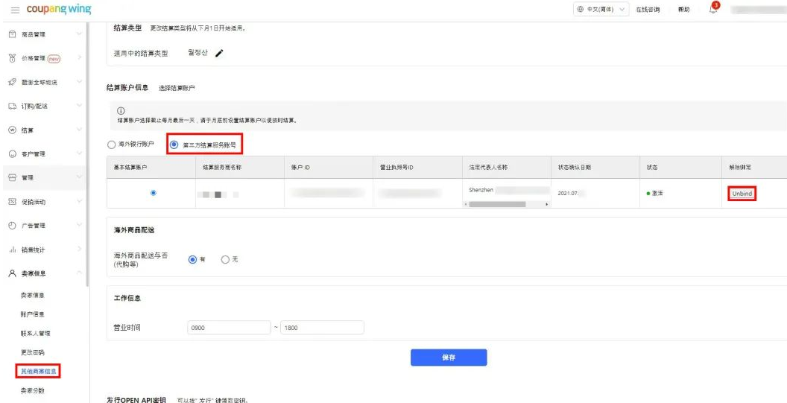Click the blue 保存 button
The height and width of the screenshot is (403, 787).
click(x=449, y=358)
